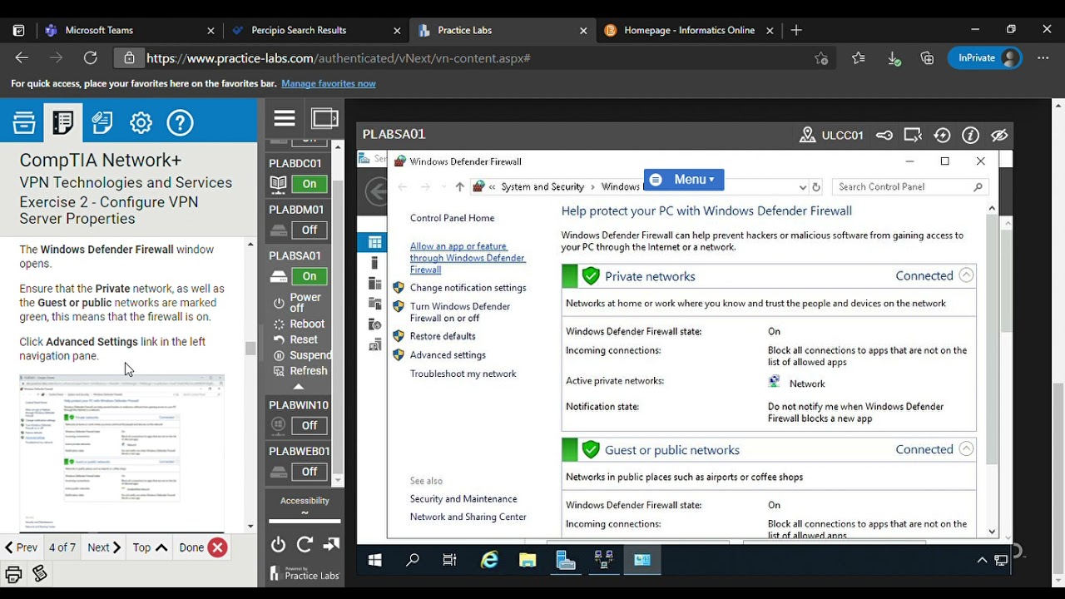This screenshot has width=1065, height=599.
Task: Click the Search Control Panel field
Action: 911,187
